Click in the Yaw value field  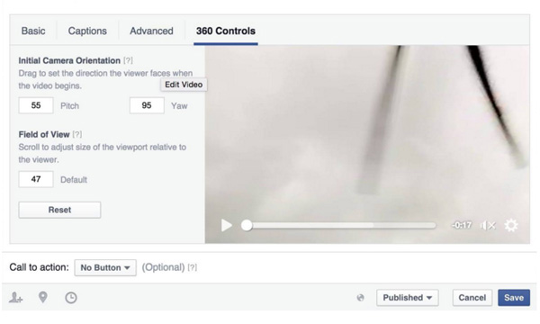147,105
